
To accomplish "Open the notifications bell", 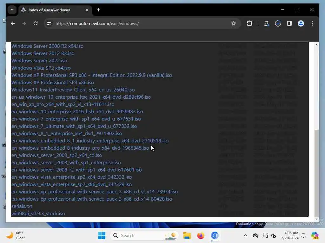I will 303,235.
